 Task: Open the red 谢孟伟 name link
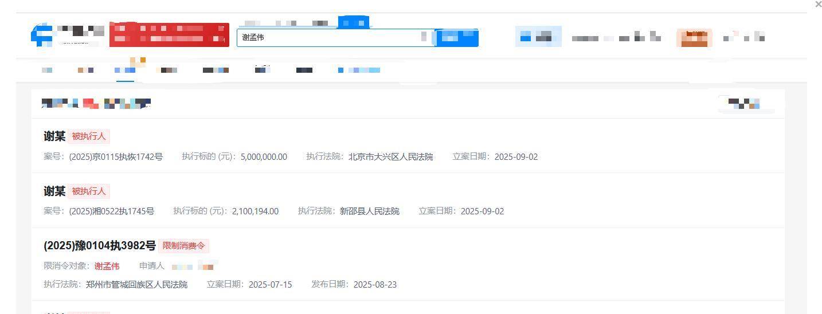pyautogui.click(x=107, y=266)
